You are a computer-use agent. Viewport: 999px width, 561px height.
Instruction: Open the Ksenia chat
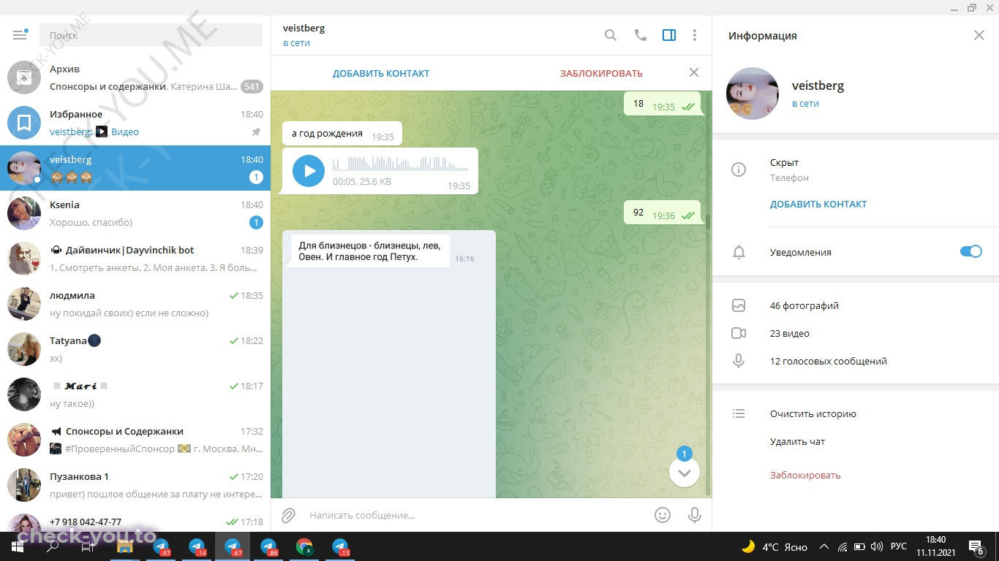point(135,213)
